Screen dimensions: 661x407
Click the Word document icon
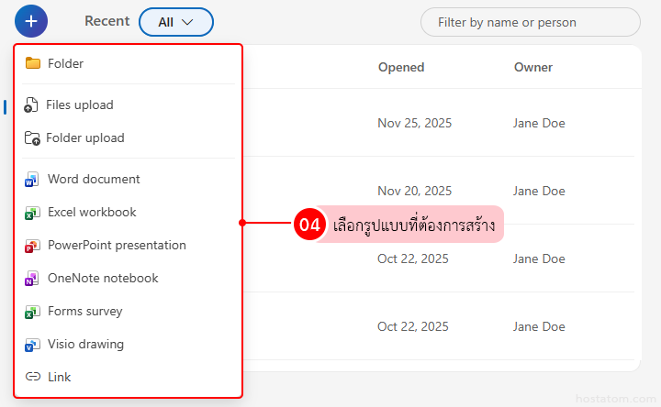click(32, 180)
